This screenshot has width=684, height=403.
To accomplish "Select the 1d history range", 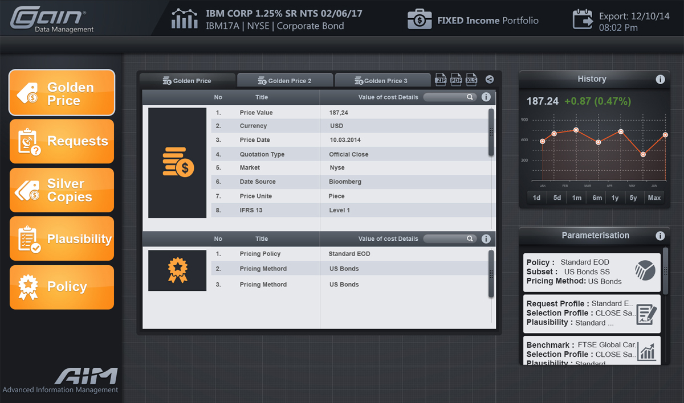I will click(536, 198).
